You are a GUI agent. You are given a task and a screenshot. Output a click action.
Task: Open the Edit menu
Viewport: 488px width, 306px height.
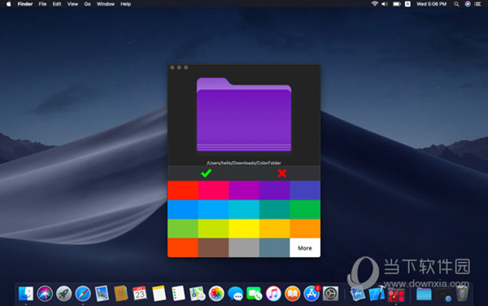(x=57, y=4)
